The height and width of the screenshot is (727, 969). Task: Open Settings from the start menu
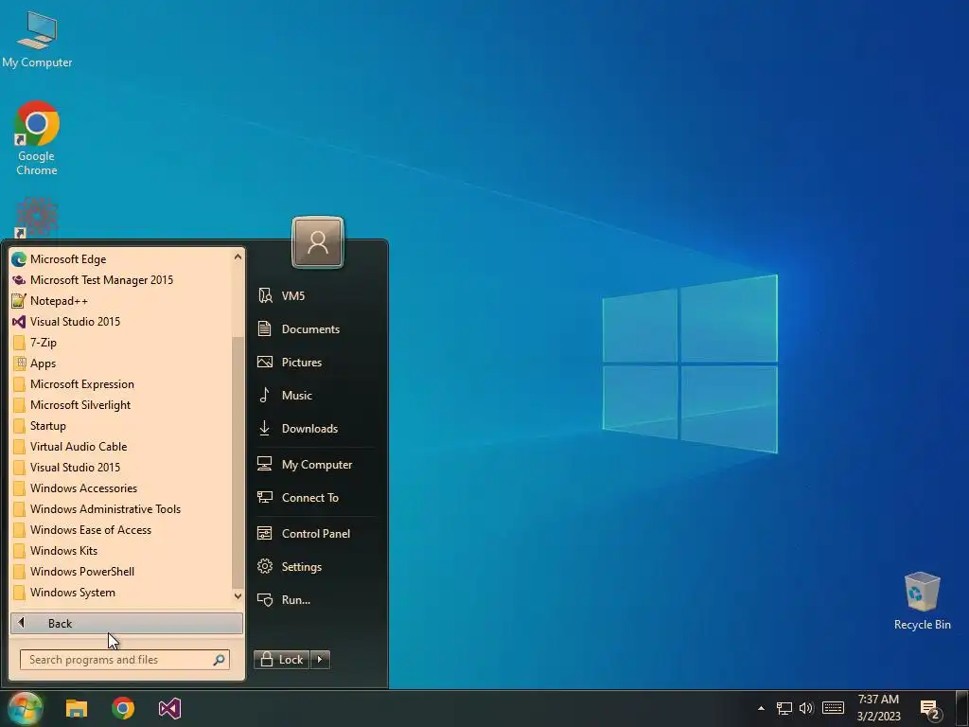click(x=316, y=566)
